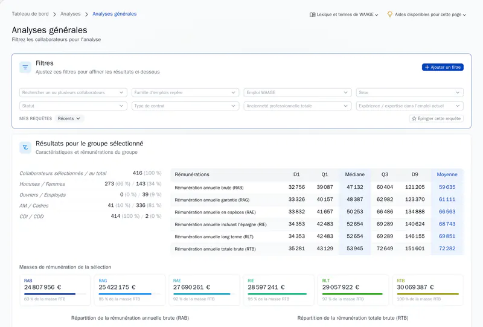
Task: Go to Tableau de bord breadcrumb
Action: (x=30, y=14)
